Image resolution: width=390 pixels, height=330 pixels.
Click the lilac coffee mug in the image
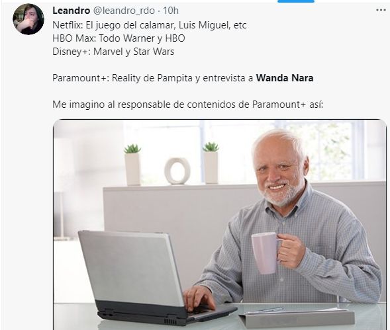pos(266,253)
